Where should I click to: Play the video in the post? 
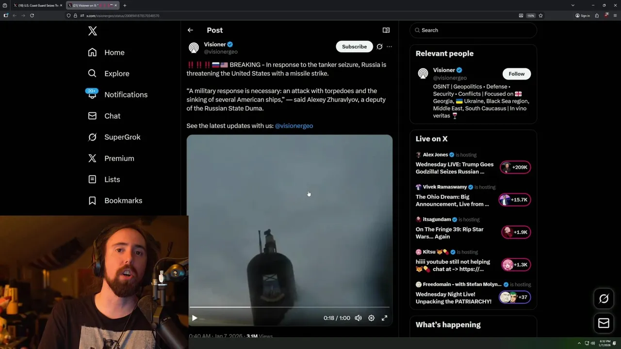click(x=195, y=318)
